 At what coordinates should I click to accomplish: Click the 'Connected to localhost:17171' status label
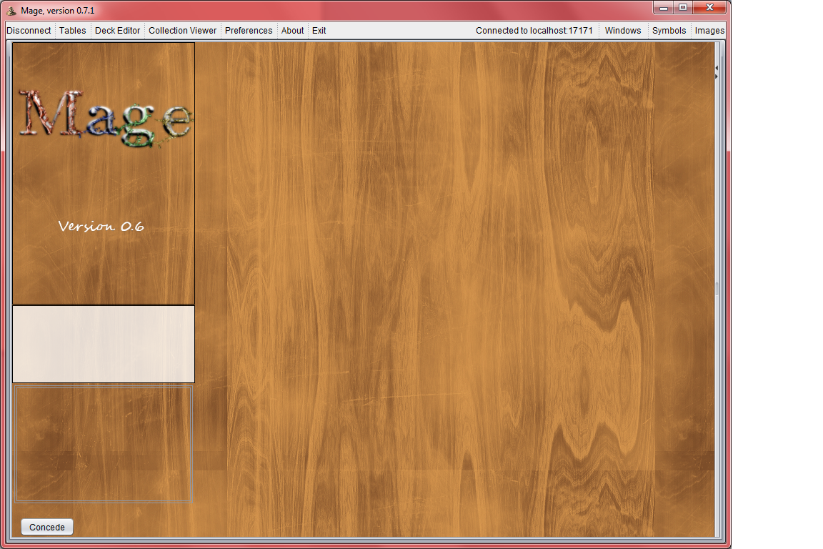click(534, 31)
